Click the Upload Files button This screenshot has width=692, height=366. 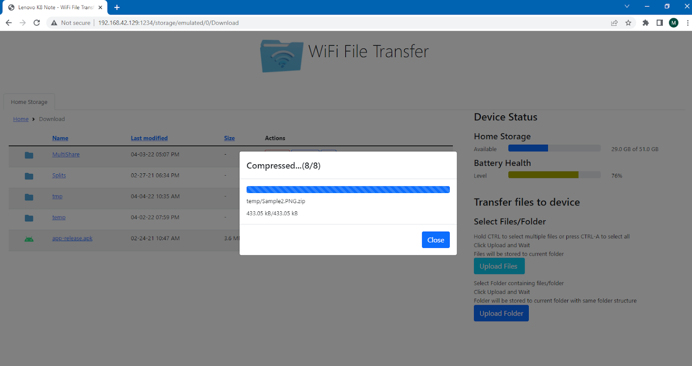(x=499, y=266)
